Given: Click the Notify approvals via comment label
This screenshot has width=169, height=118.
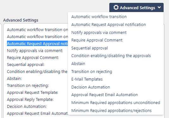Looking at the screenshot, I should (35, 50).
